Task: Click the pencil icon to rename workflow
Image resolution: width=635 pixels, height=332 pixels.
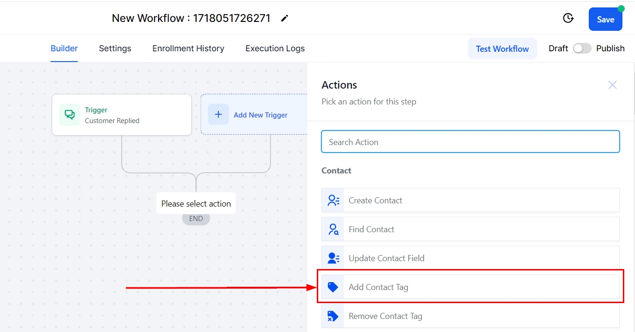Action: pos(285,19)
